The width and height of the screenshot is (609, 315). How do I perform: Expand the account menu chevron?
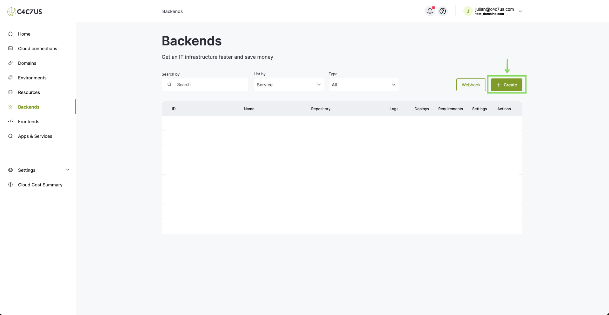point(520,11)
